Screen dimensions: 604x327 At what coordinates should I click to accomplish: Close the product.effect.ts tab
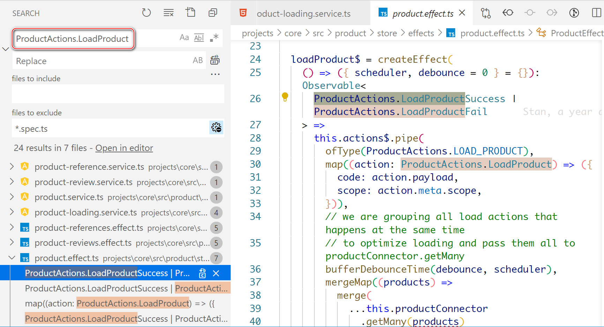click(462, 13)
